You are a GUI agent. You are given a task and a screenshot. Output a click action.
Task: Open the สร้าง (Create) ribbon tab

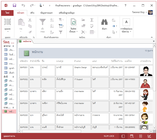(32, 13)
